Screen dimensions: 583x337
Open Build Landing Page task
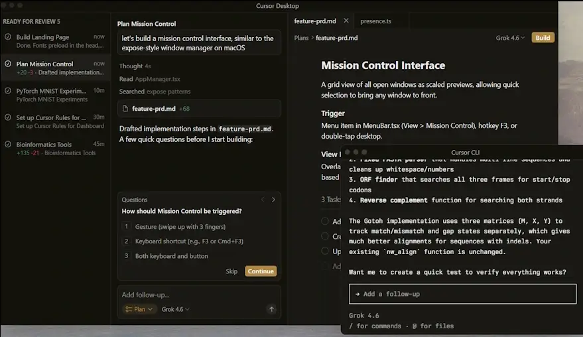55,41
